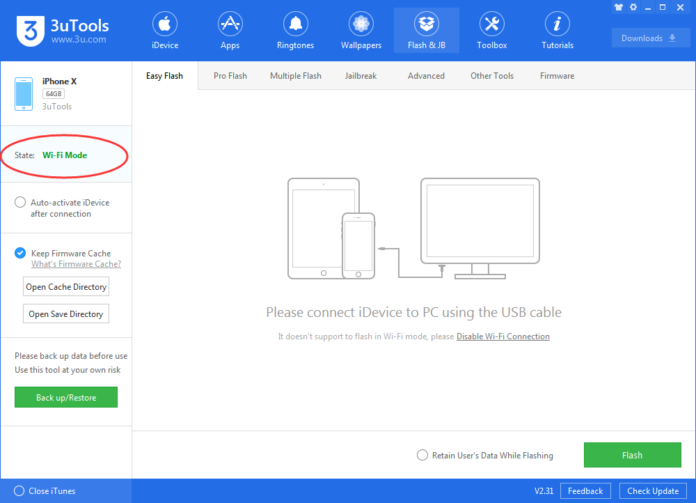696x503 pixels.
Task: Click the 3uTools logo
Action: [31, 31]
